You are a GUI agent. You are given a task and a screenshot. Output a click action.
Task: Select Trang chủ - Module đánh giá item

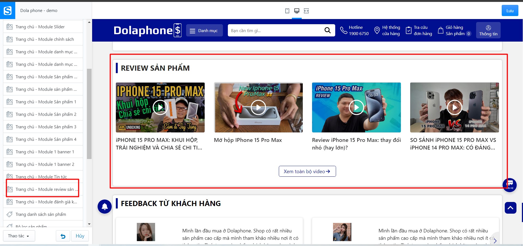43,202
